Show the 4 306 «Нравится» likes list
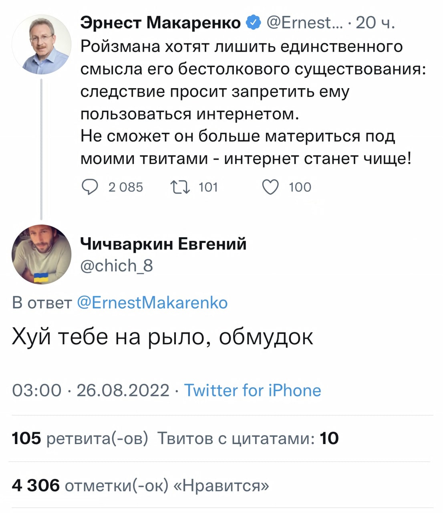This screenshot has height=513, width=443. coord(140,486)
